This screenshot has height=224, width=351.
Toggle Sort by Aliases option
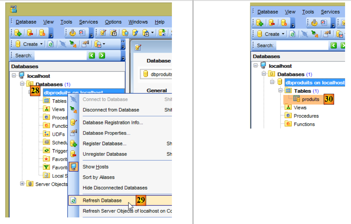(x=98, y=177)
